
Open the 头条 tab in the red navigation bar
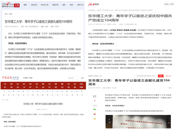click(x=5, y=84)
